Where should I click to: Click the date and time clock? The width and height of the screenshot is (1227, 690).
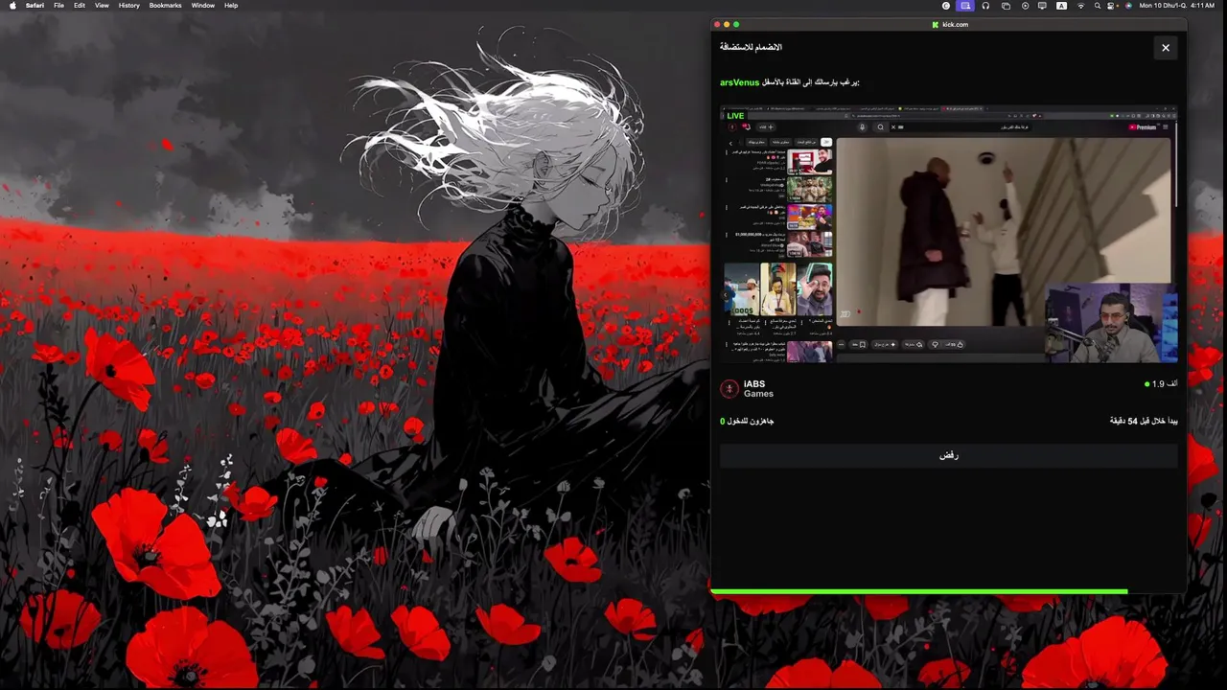[x=1176, y=5]
